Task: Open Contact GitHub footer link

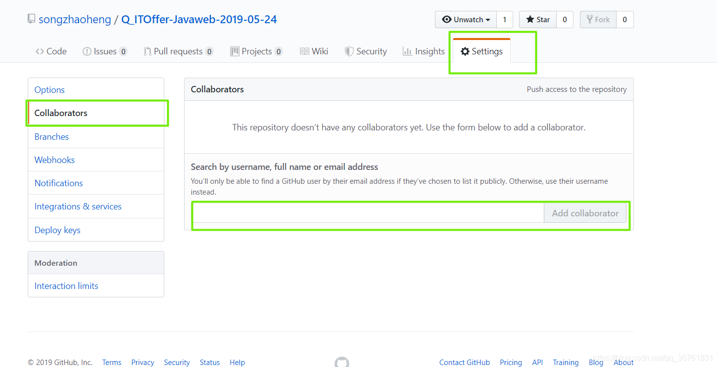Action: 465,363
